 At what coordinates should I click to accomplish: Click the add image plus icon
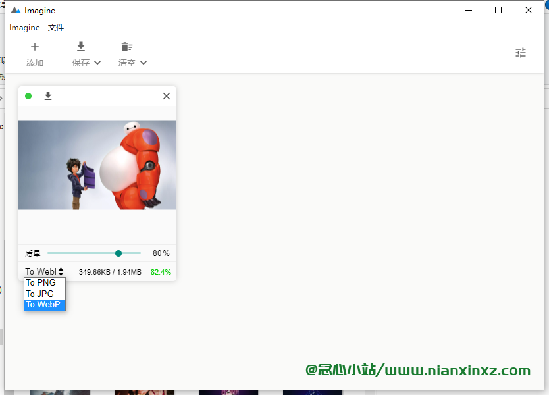pyautogui.click(x=35, y=47)
